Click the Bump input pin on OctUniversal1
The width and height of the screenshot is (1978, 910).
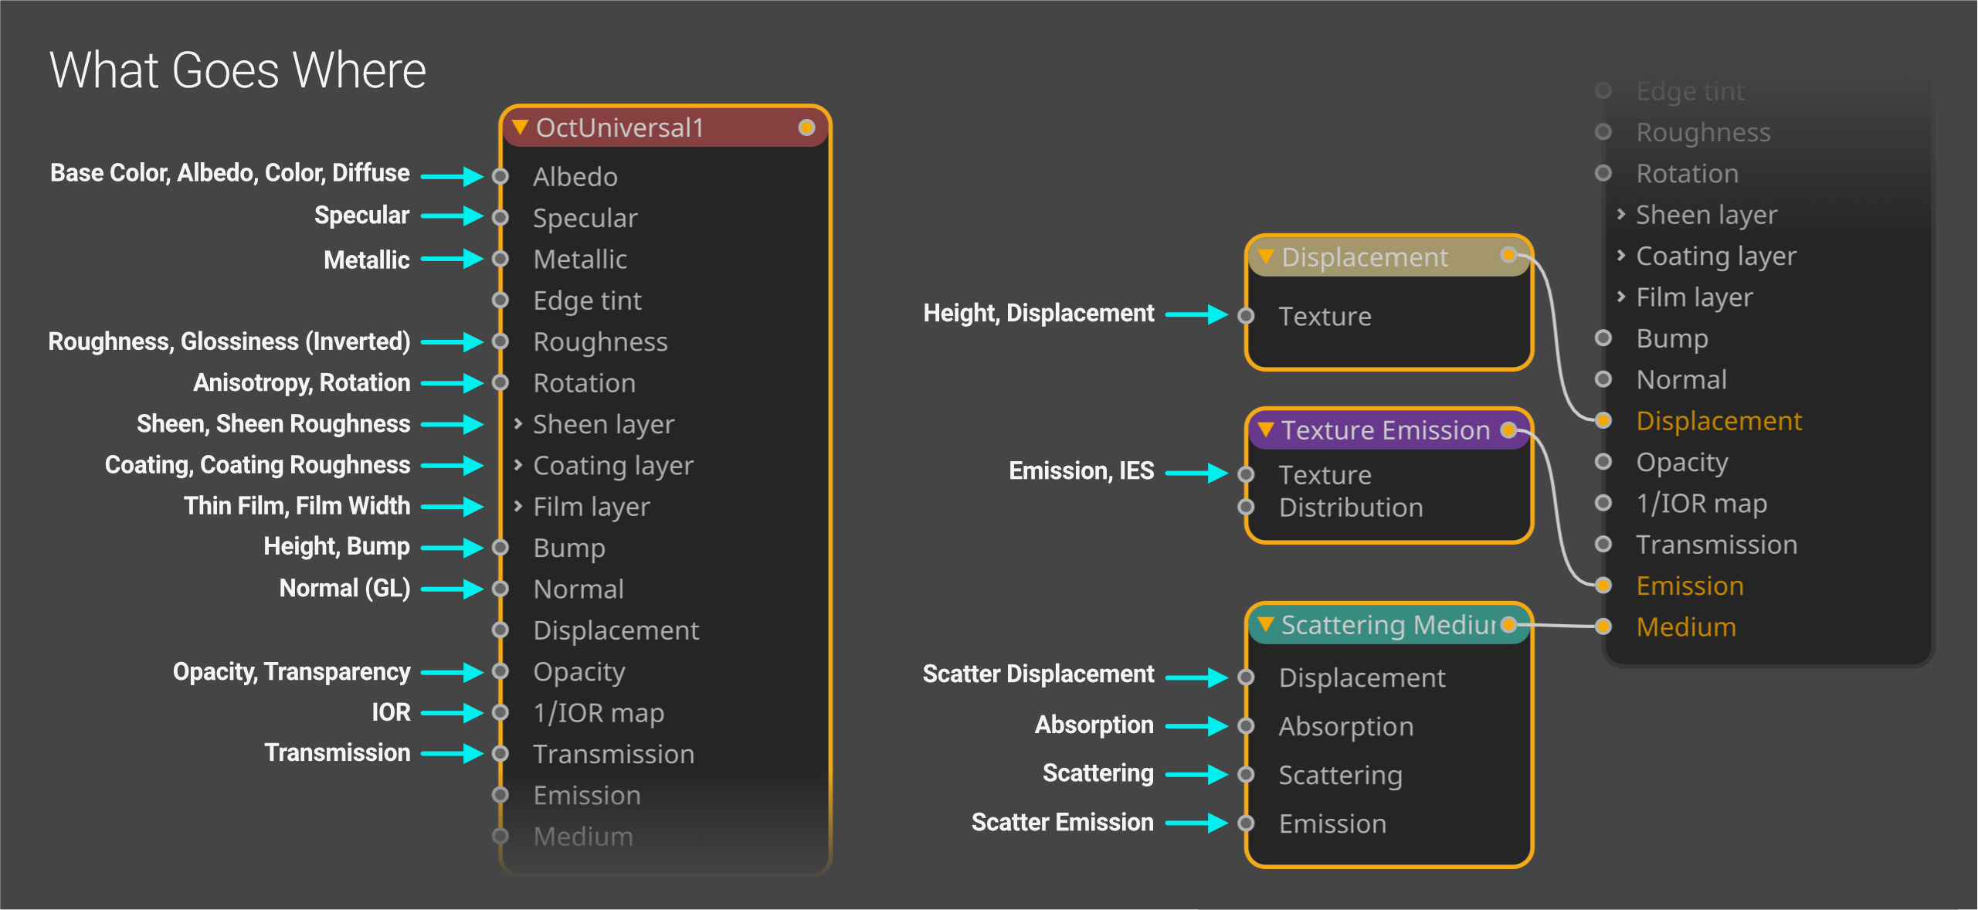point(500,547)
